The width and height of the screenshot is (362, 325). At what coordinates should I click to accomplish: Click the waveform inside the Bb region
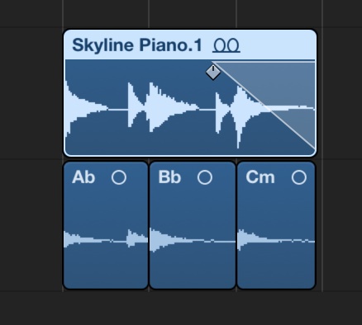pyautogui.click(x=193, y=240)
